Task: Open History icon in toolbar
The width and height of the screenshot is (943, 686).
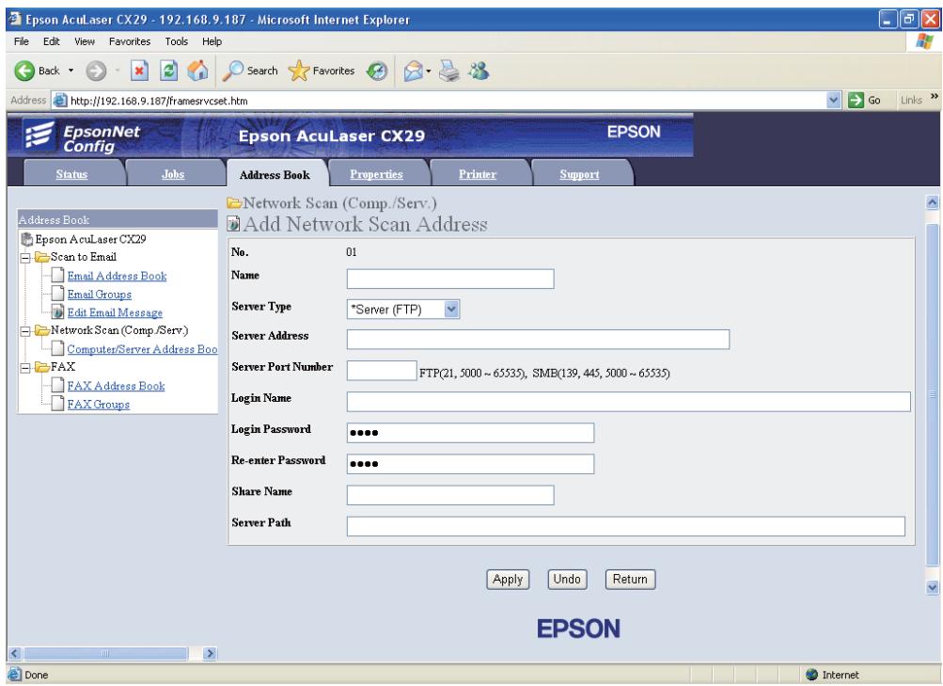Action: 377,71
